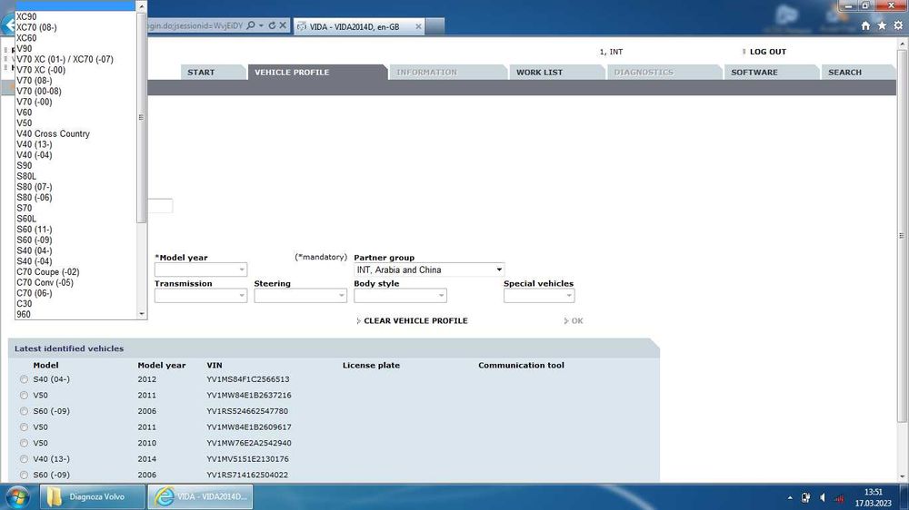Select S80 (07-) model
This screenshot has height=510, width=909.
coord(75,187)
